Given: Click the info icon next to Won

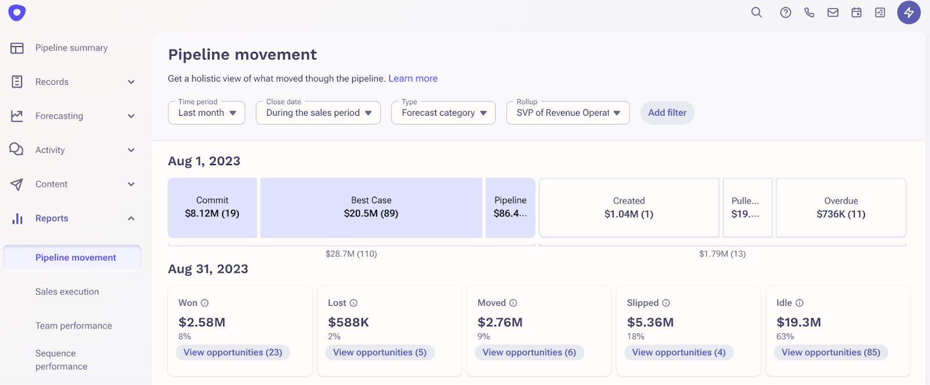Looking at the screenshot, I should pyautogui.click(x=205, y=303).
